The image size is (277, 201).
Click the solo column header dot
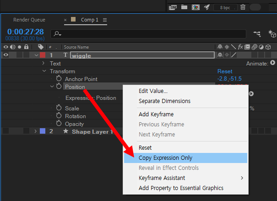pyautogui.click(x=19, y=47)
